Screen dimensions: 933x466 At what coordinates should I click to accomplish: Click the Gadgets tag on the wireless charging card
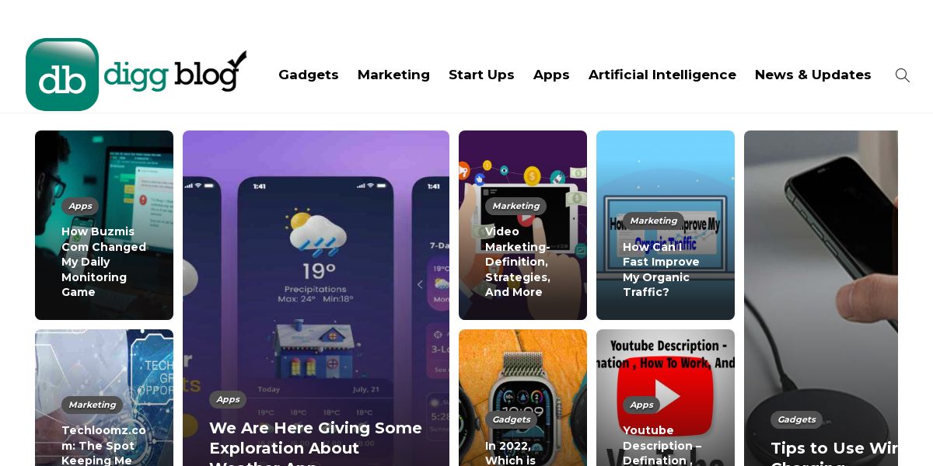(797, 419)
